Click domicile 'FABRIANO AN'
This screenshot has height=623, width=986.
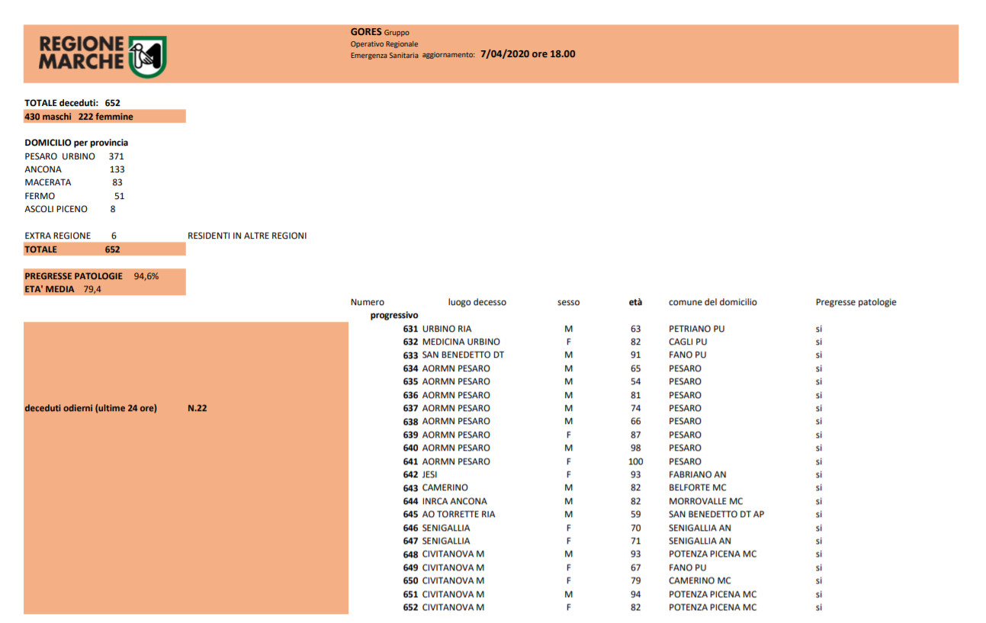point(698,474)
